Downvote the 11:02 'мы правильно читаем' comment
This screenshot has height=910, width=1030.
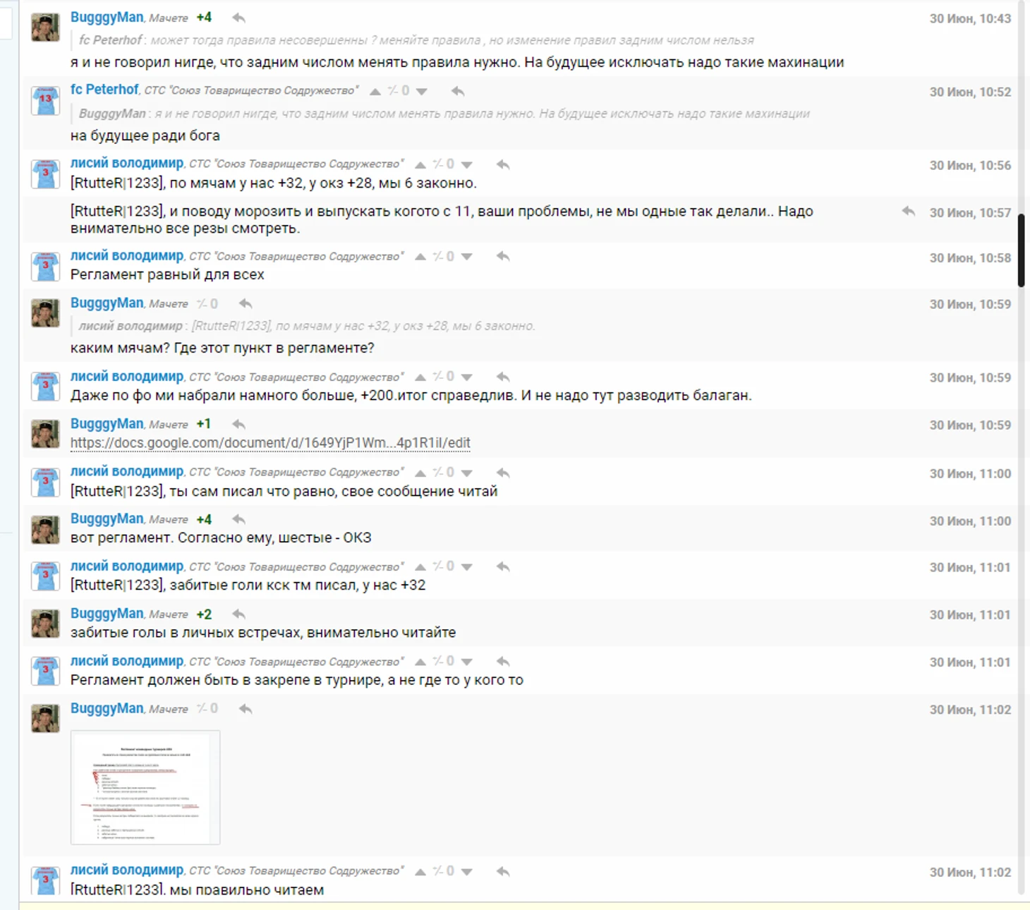[x=467, y=872]
